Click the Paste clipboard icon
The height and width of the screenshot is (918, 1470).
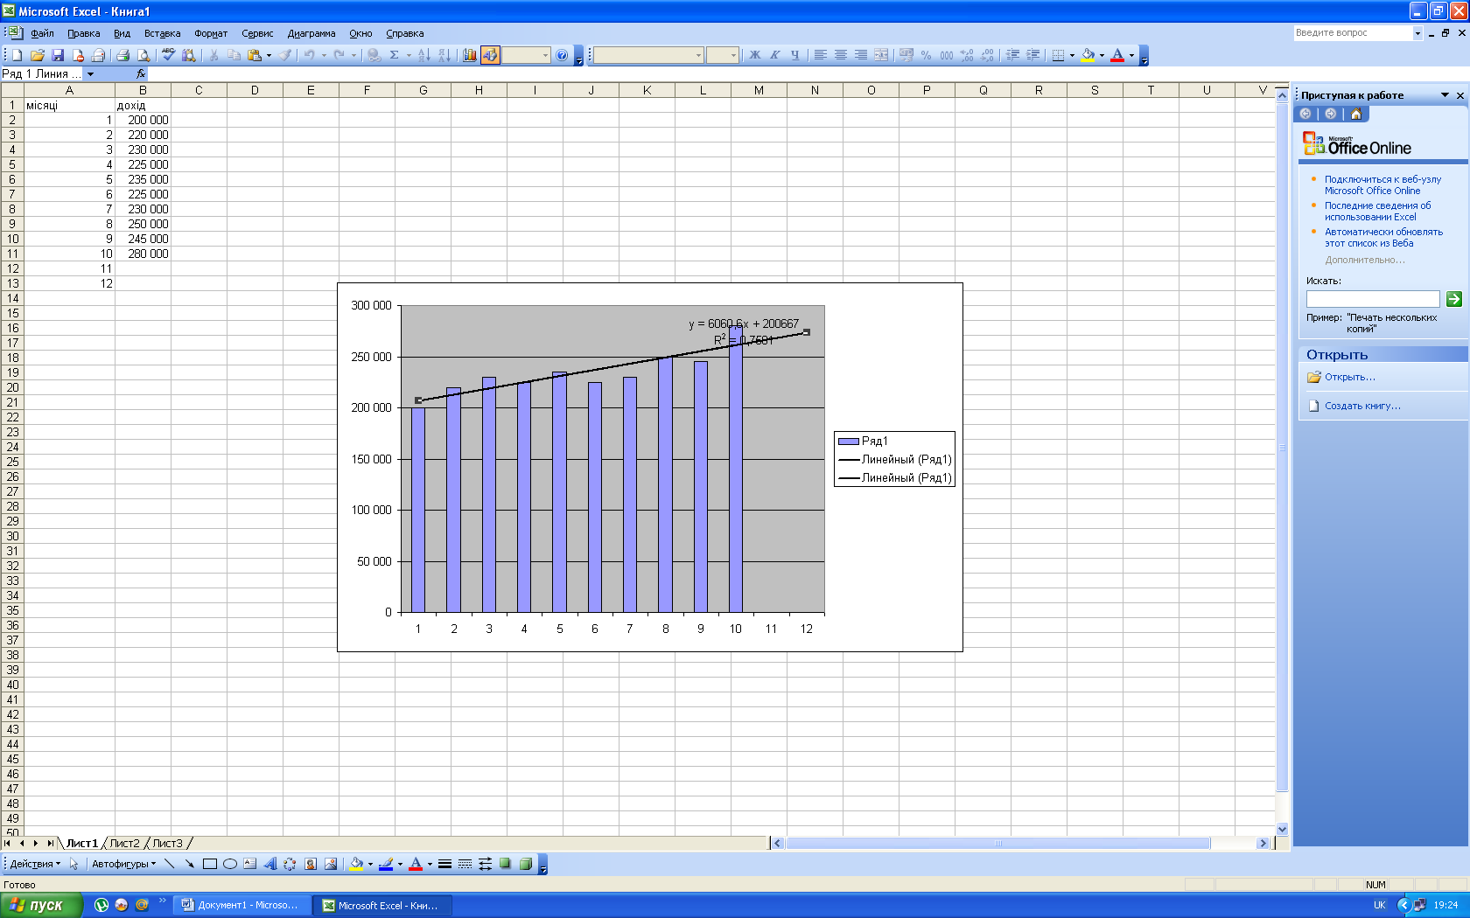tap(255, 55)
